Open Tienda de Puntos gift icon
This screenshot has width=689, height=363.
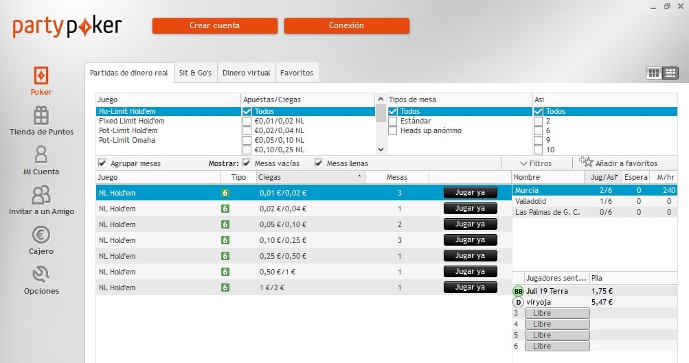(x=41, y=115)
